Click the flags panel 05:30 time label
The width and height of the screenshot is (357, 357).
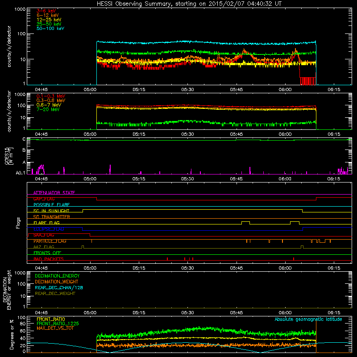[187, 268]
